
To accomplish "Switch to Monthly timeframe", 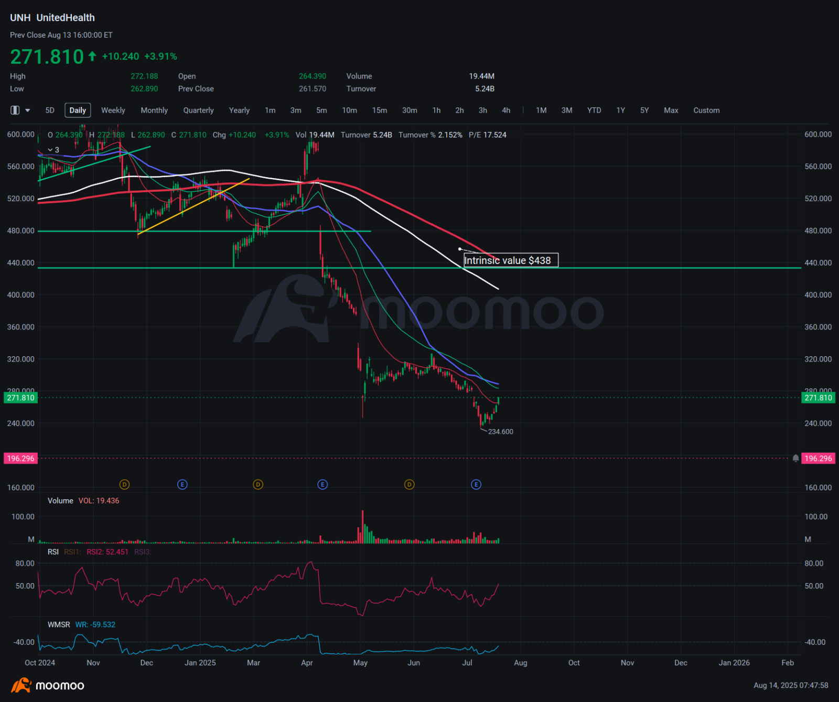I will 154,111.
